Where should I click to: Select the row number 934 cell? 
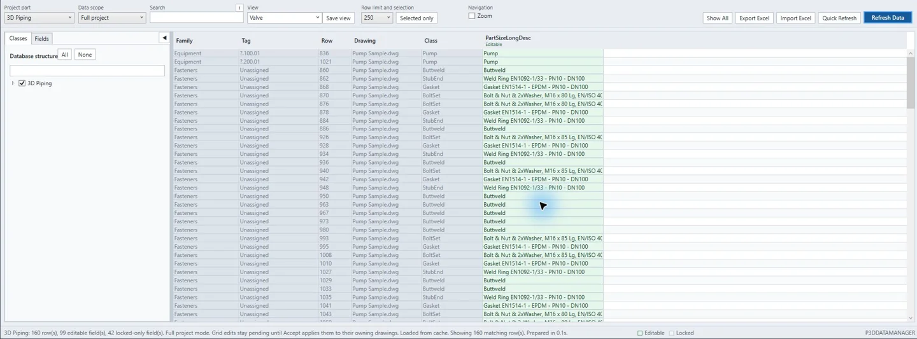[x=334, y=154]
